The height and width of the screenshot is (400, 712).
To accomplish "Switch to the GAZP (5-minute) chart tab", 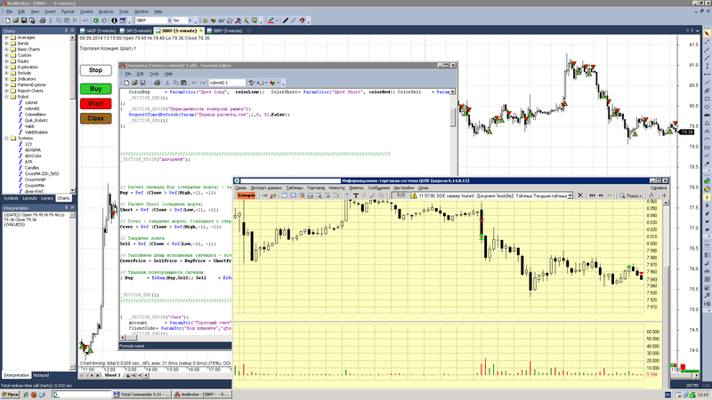I will (x=98, y=31).
